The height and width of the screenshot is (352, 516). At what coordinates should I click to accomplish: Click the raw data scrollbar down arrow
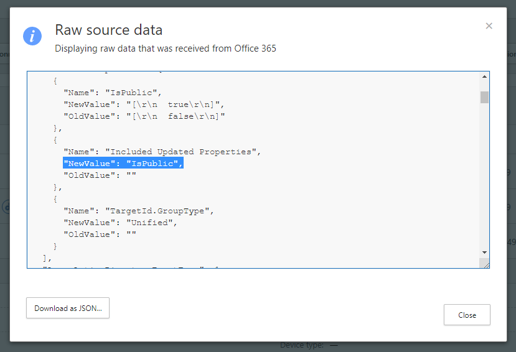pyautogui.click(x=484, y=252)
